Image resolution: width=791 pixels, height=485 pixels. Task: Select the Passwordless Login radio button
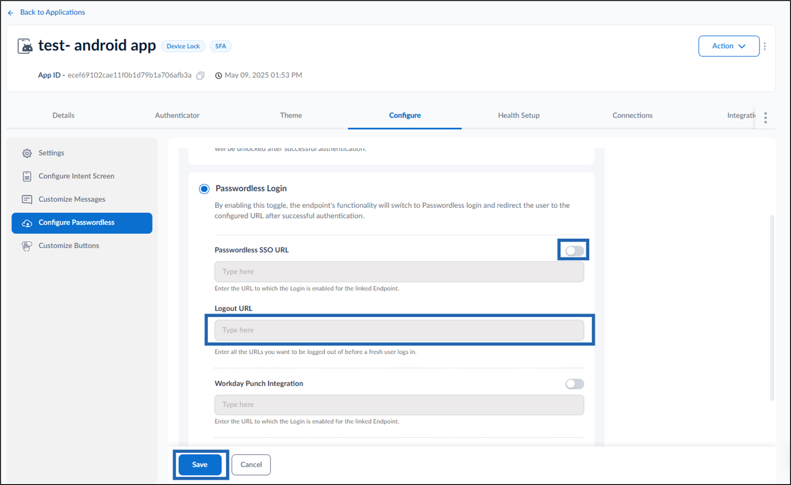pyautogui.click(x=204, y=189)
